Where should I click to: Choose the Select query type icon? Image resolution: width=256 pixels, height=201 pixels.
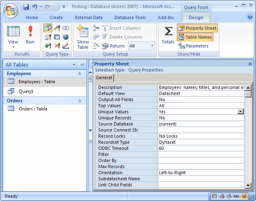48,28
